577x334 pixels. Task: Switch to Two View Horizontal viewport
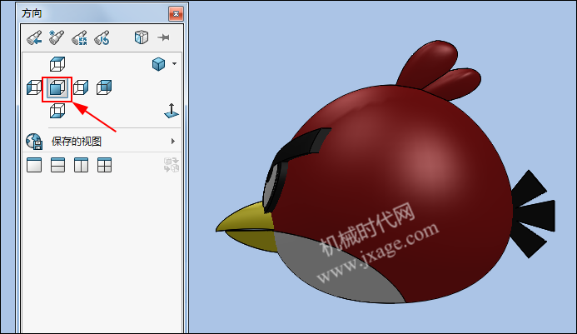pyautogui.click(x=57, y=165)
